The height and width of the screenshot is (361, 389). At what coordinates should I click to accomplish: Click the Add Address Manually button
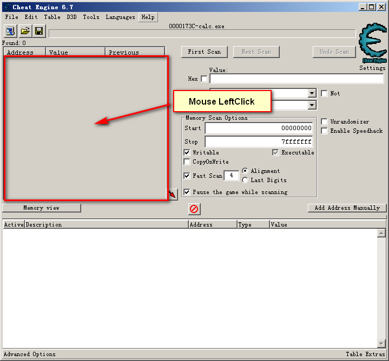(x=347, y=208)
